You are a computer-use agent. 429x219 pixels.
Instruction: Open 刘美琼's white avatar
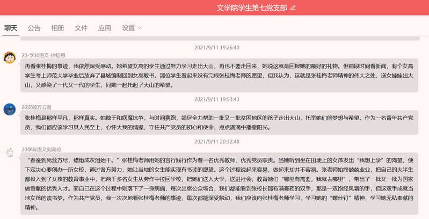(x=9, y=152)
